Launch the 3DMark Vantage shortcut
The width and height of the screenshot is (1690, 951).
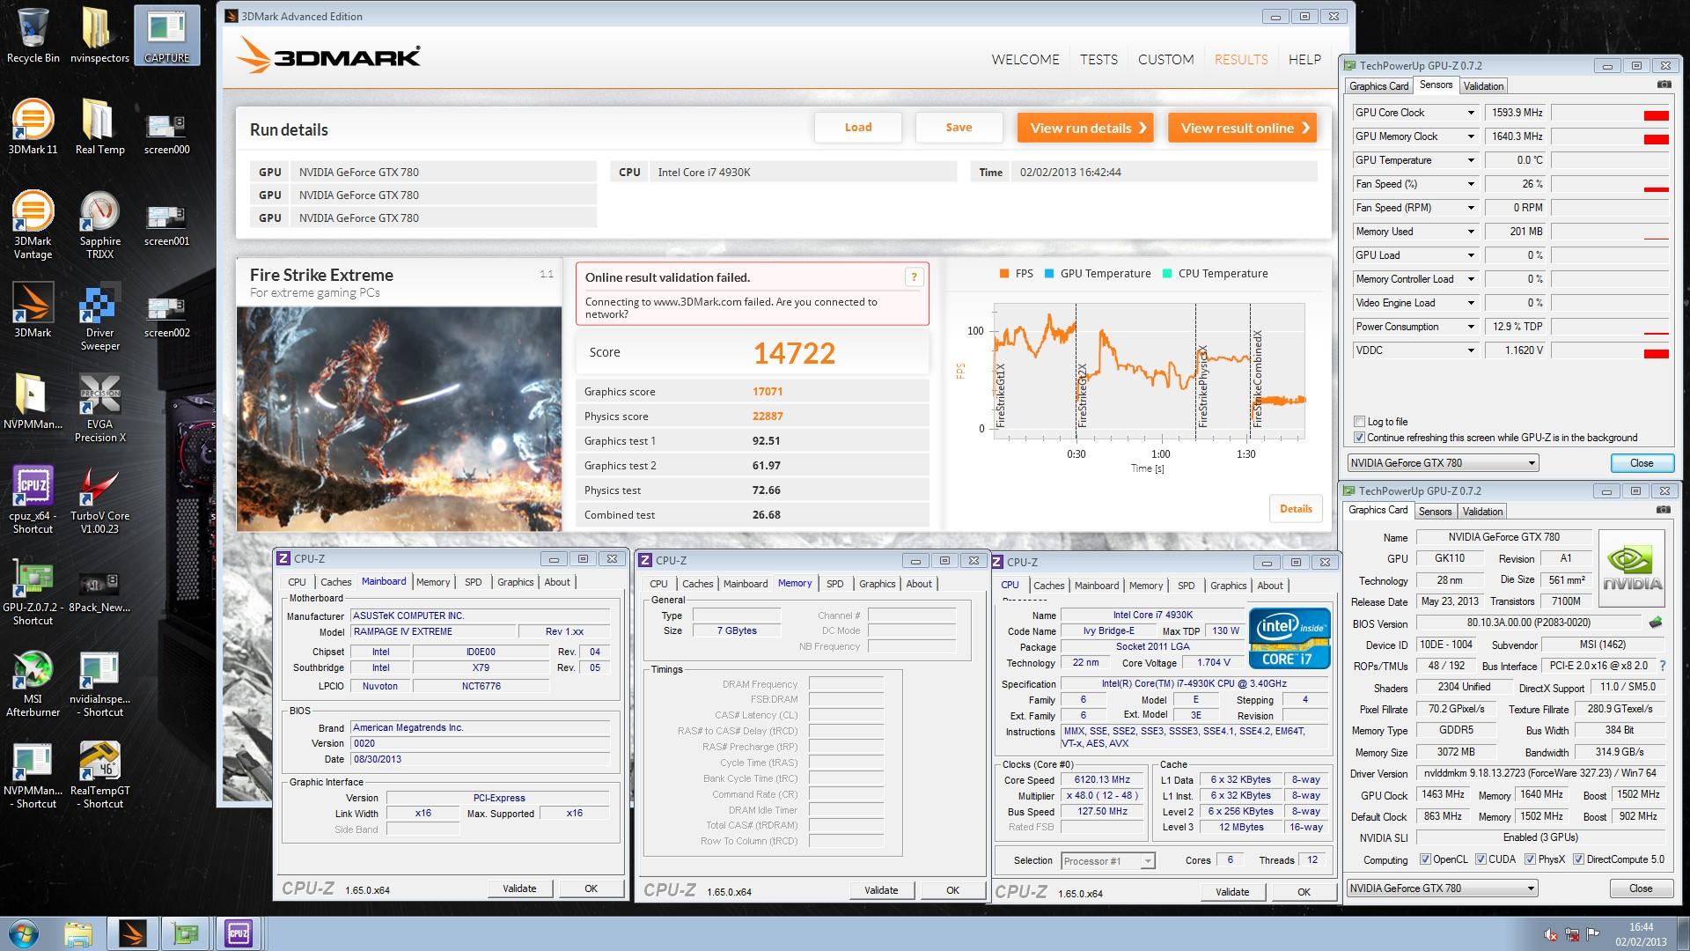coord(33,225)
